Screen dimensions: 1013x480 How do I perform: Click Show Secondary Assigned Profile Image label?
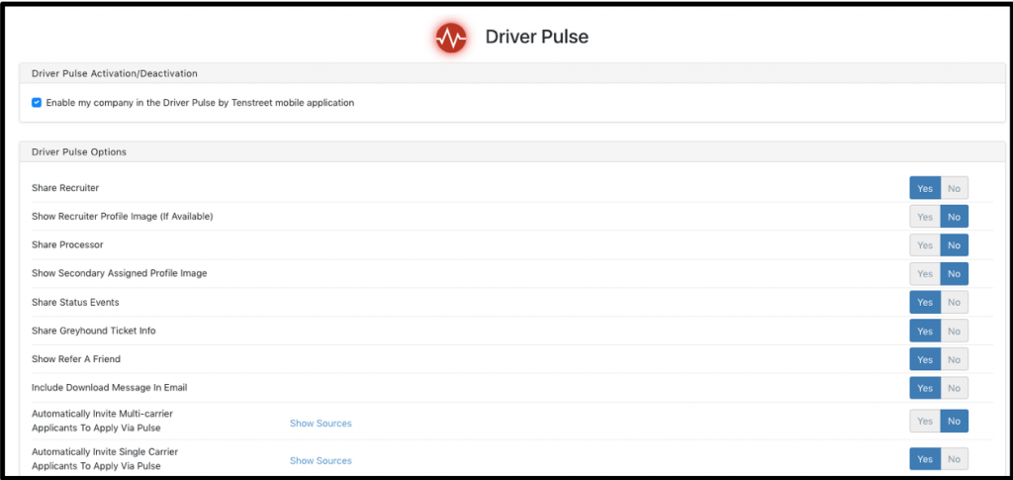(120, 274)
